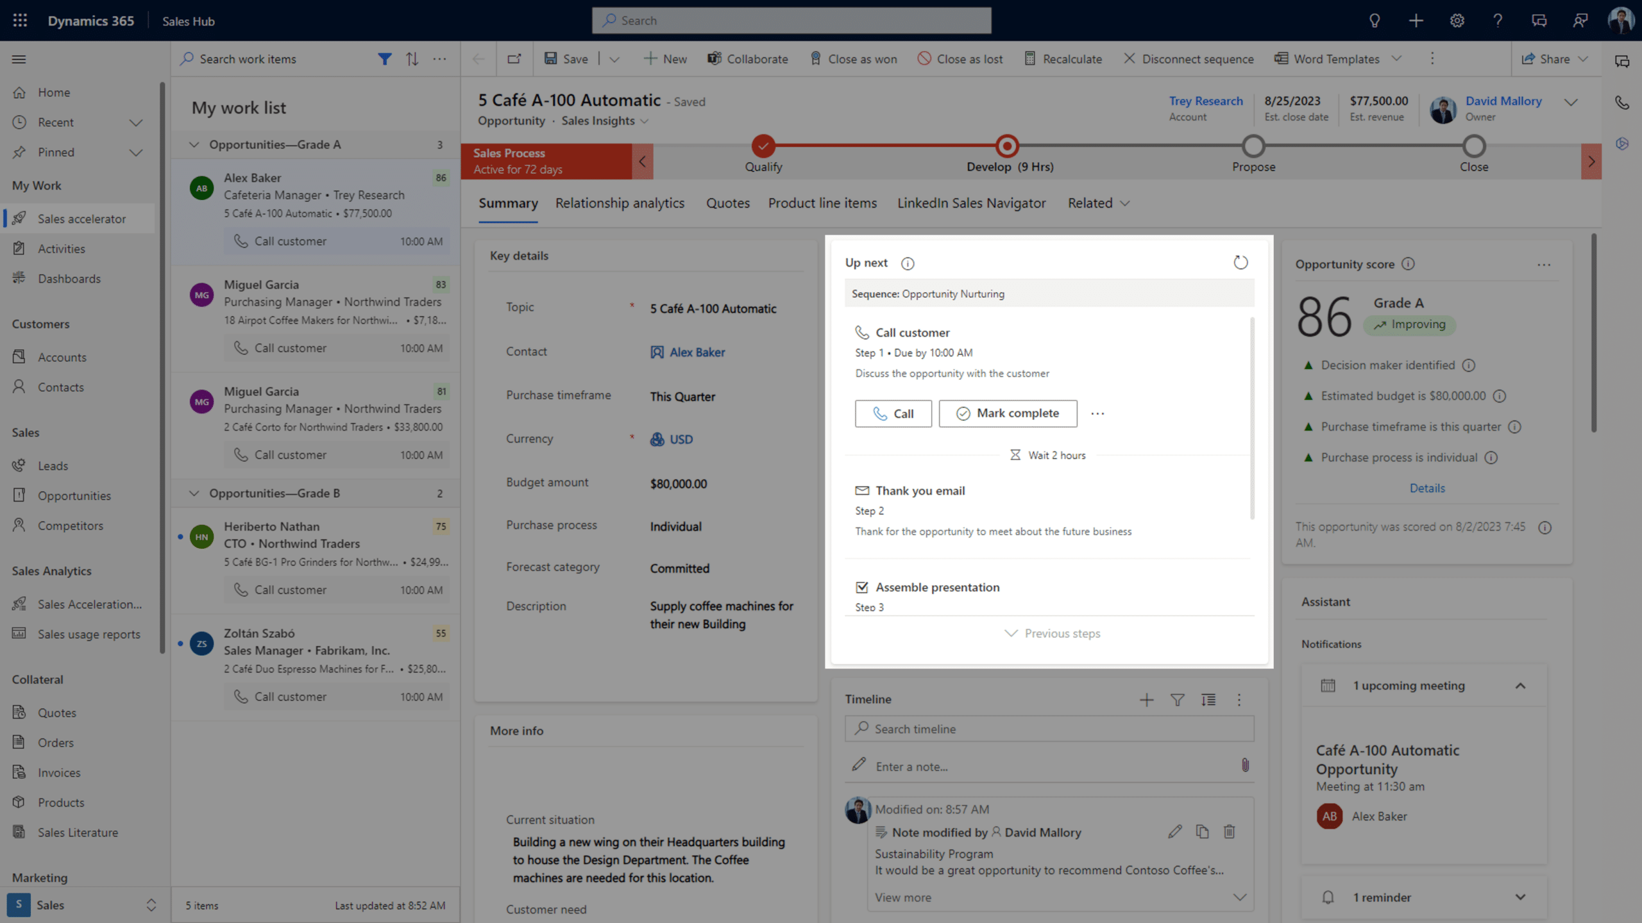Open LinkedIn Sales Navigator tab
1642x923 pixels.
click(x=971, y=203)
